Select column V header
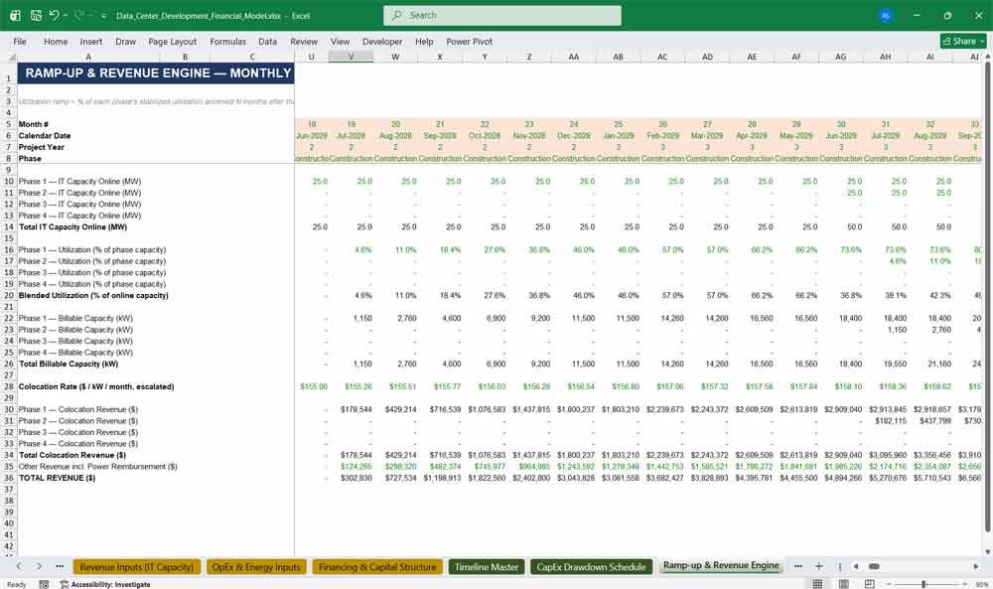Viewport: 993px width, 589px height. (x=351, y=57)
